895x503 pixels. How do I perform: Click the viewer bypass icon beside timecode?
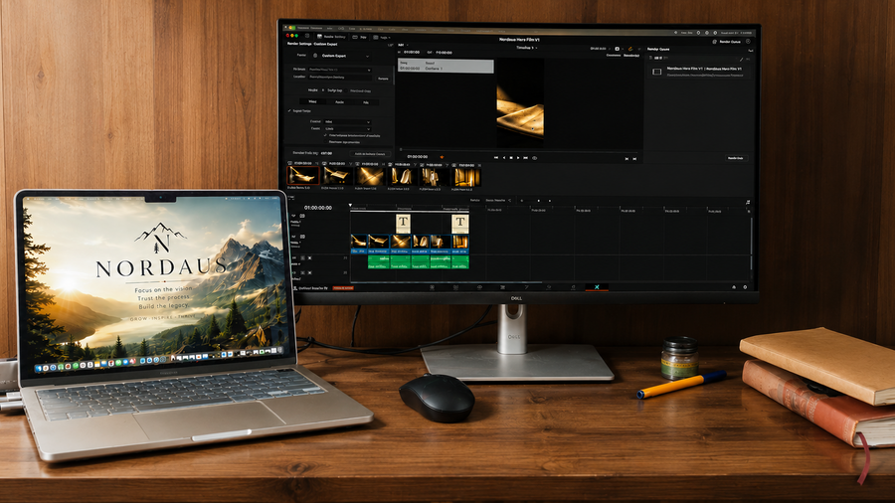(617, 49)
